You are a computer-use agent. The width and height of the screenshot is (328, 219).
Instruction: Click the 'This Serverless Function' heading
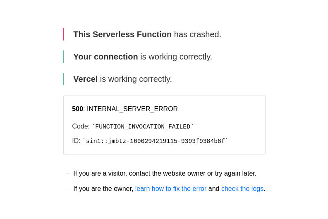122,34
